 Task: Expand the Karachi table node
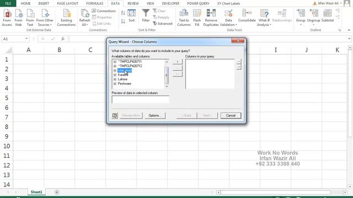[115, 75]
